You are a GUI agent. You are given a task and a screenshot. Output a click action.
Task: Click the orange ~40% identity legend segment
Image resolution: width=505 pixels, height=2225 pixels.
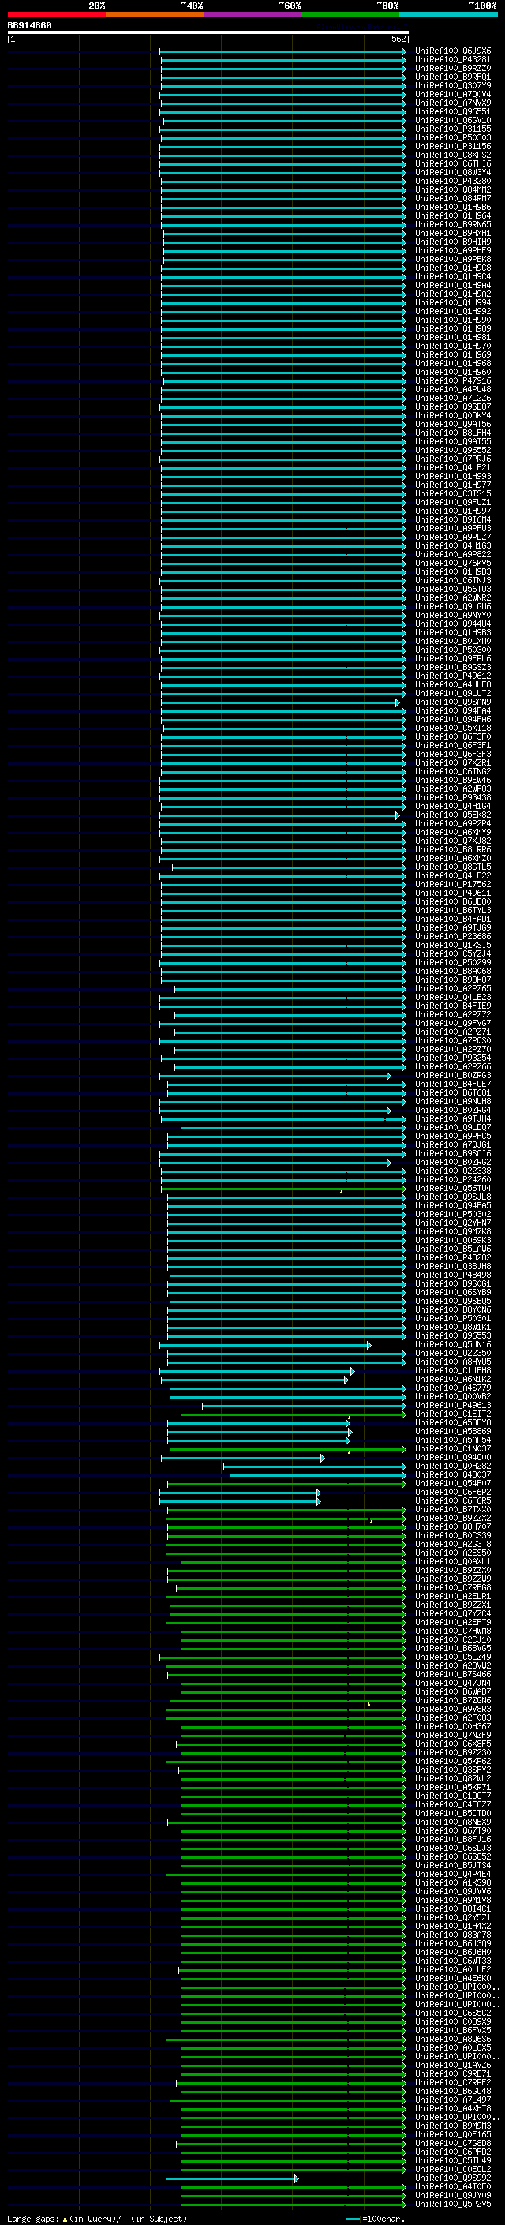pos(155,14)
